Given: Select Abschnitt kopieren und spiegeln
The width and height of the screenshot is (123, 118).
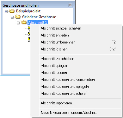Looking at the screenshot, I should (81, 87).
